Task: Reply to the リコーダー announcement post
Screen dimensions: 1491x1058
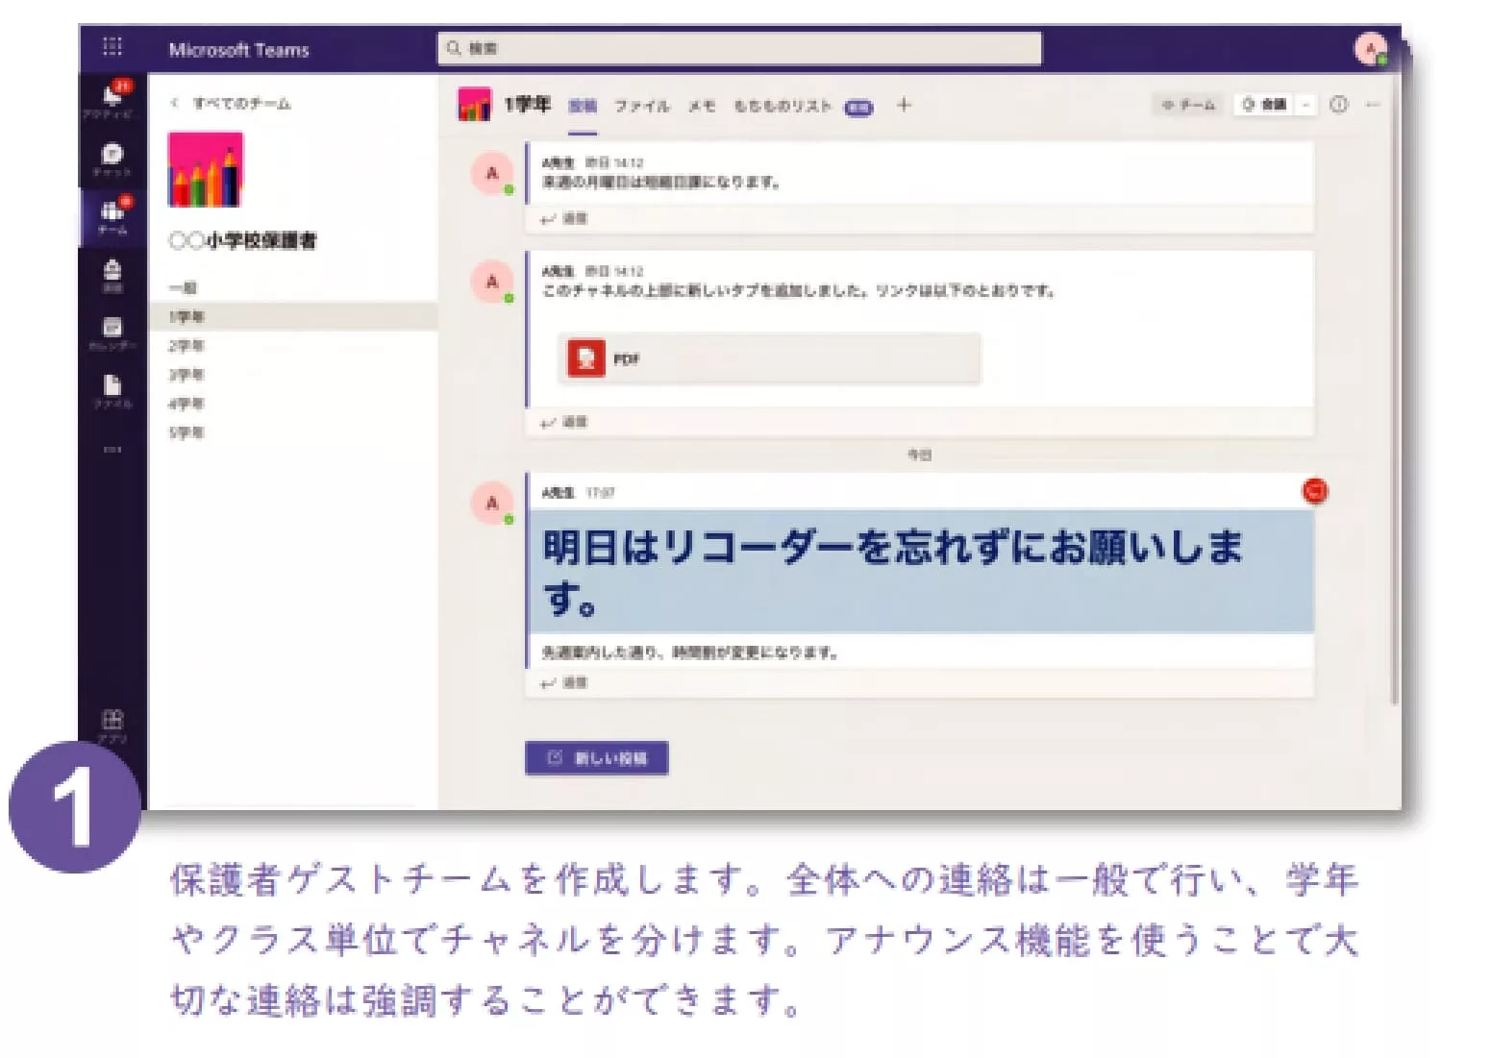Action: (x=564, y=683)
